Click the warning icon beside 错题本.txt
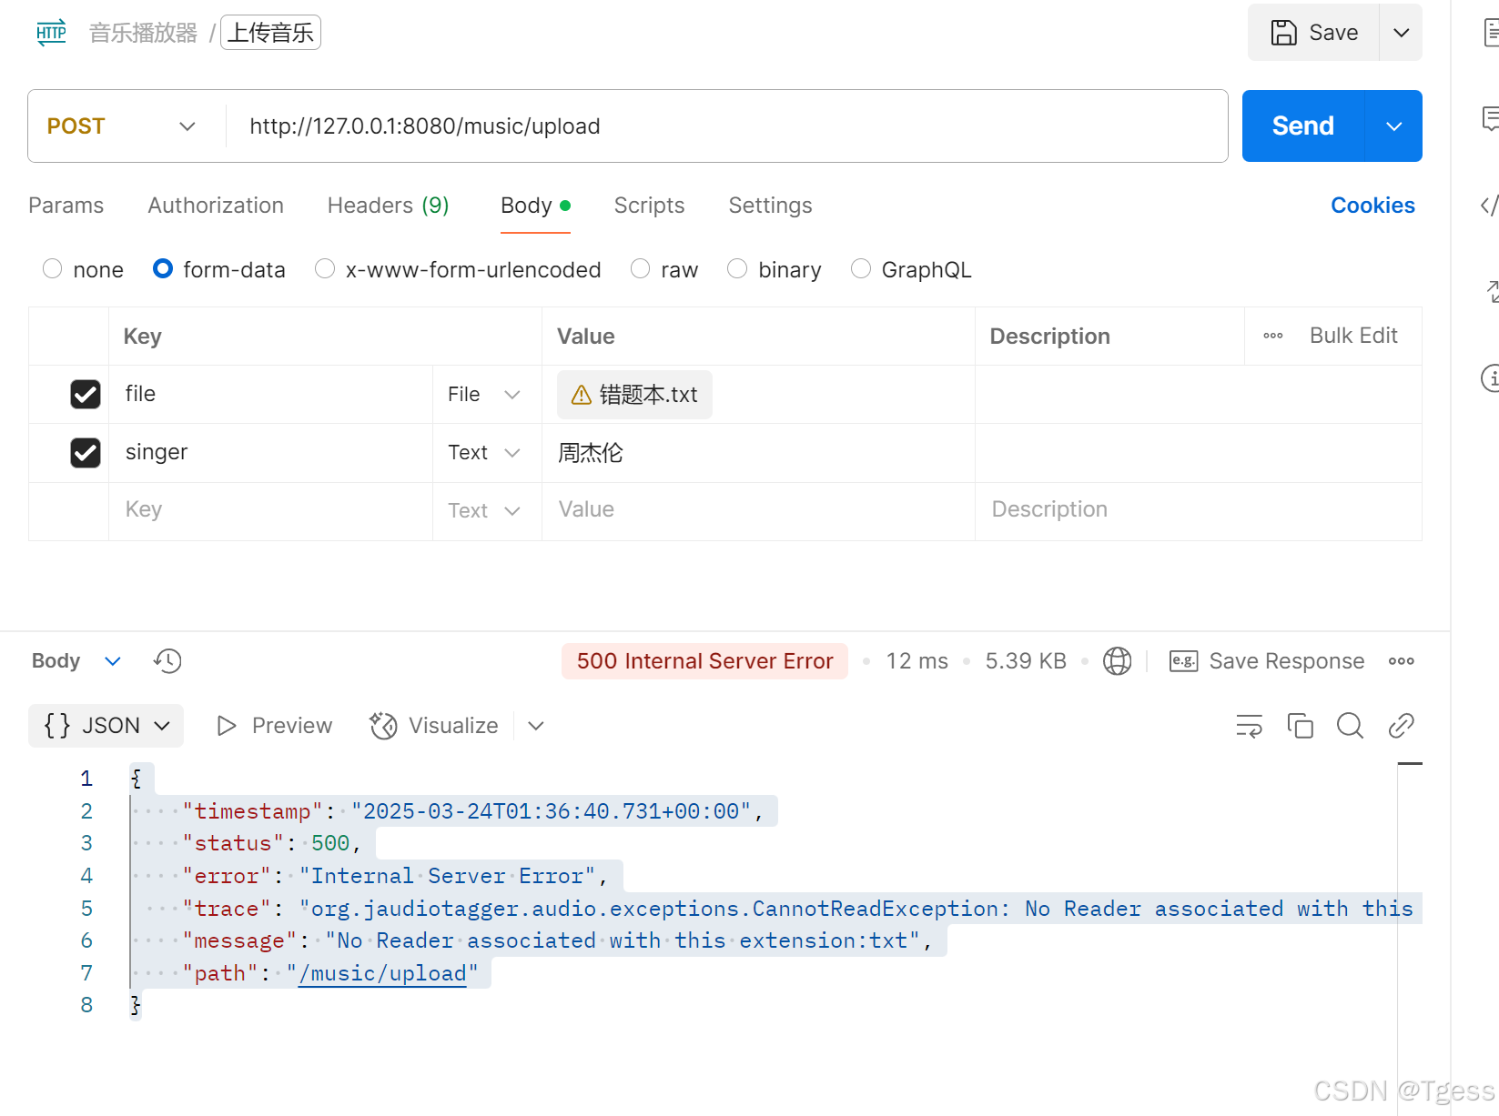 pyautogui.click(x=581, y=394)
